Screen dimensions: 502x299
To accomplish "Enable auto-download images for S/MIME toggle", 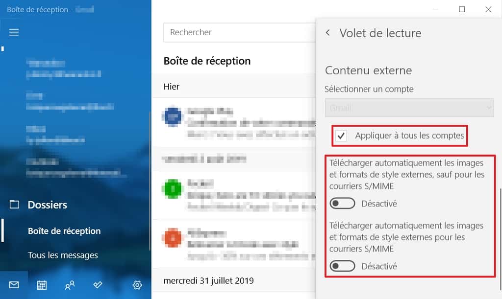I will [342, 266].
